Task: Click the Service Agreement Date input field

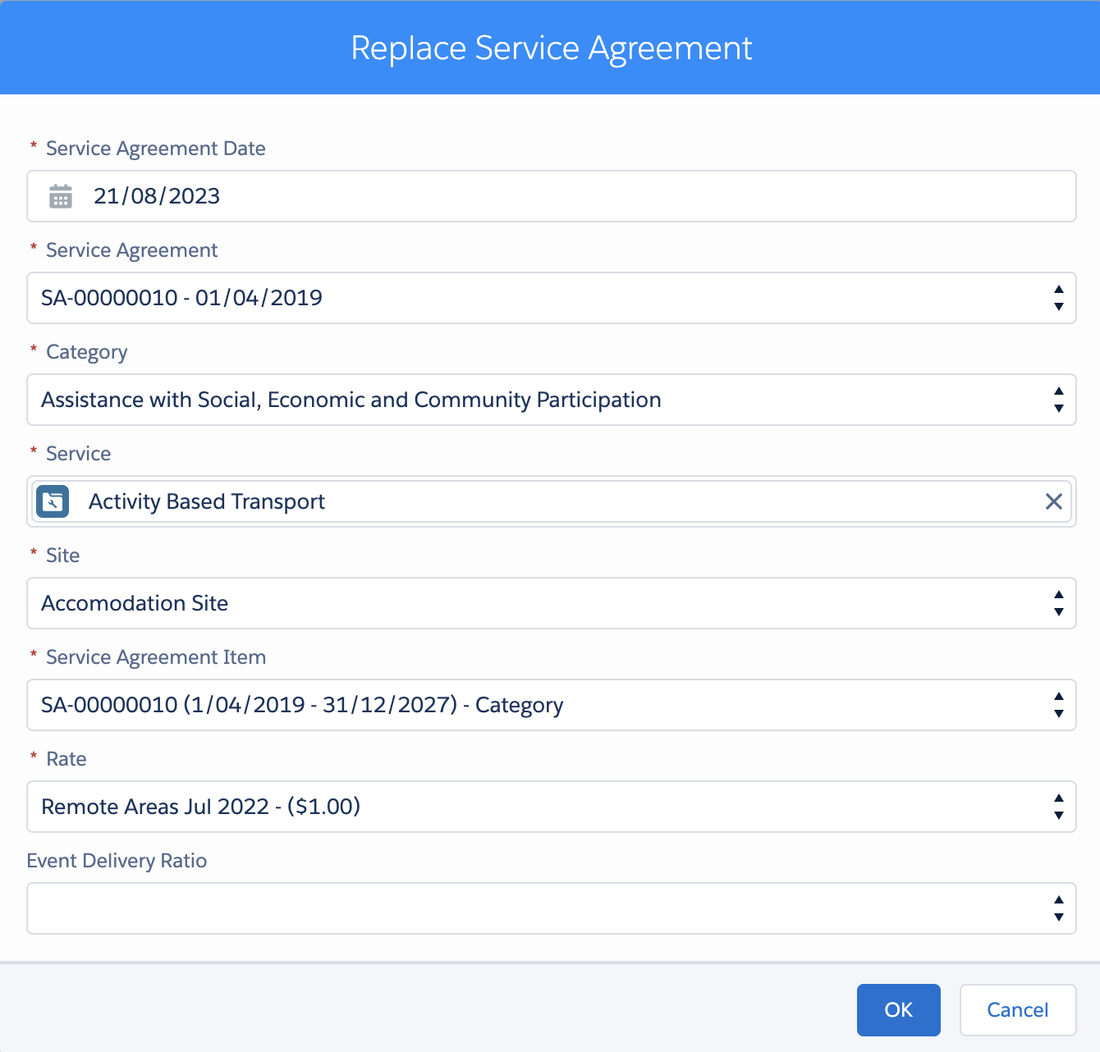Action: click(552, 196)
